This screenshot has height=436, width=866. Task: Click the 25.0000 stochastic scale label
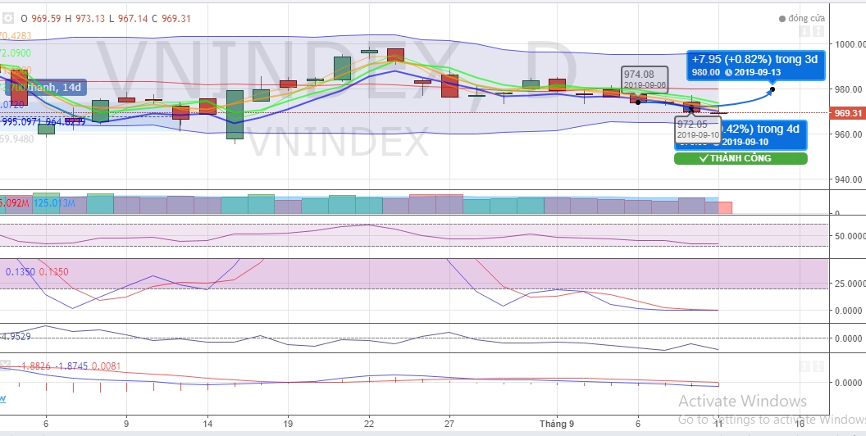click(850, 283)
